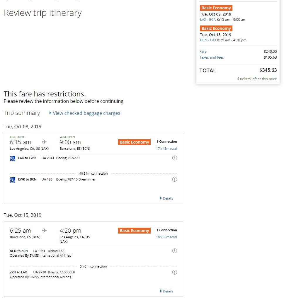Click 18h 55m total duration link
284x298 pixels.
point(166,237)
